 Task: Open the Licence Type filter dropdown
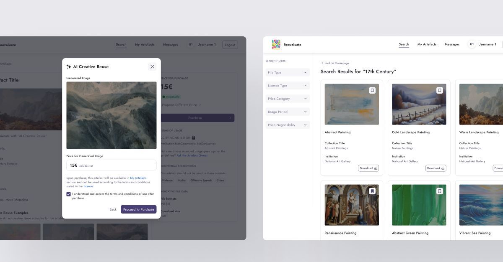pyautogui.click(x=288, y=86)
